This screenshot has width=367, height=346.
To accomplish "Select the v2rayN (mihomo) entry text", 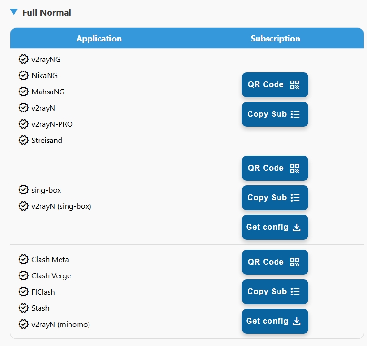I will 60,324.
